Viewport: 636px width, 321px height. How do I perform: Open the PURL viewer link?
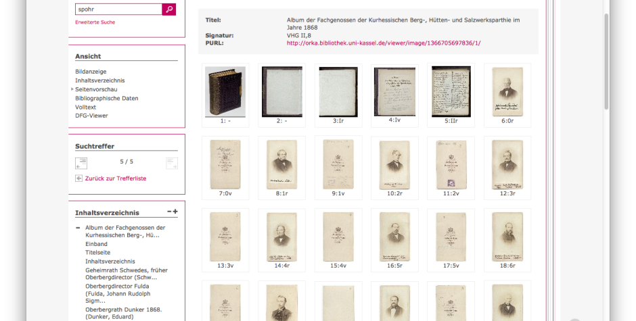pos(384,43)
